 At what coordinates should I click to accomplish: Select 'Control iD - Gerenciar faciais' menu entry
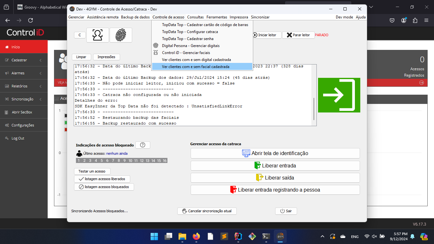pos(186,53)
